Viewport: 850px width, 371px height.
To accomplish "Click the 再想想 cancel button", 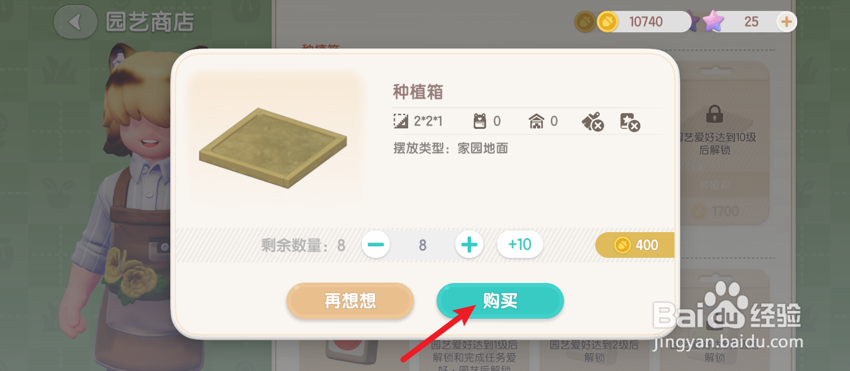I will 350,301.
